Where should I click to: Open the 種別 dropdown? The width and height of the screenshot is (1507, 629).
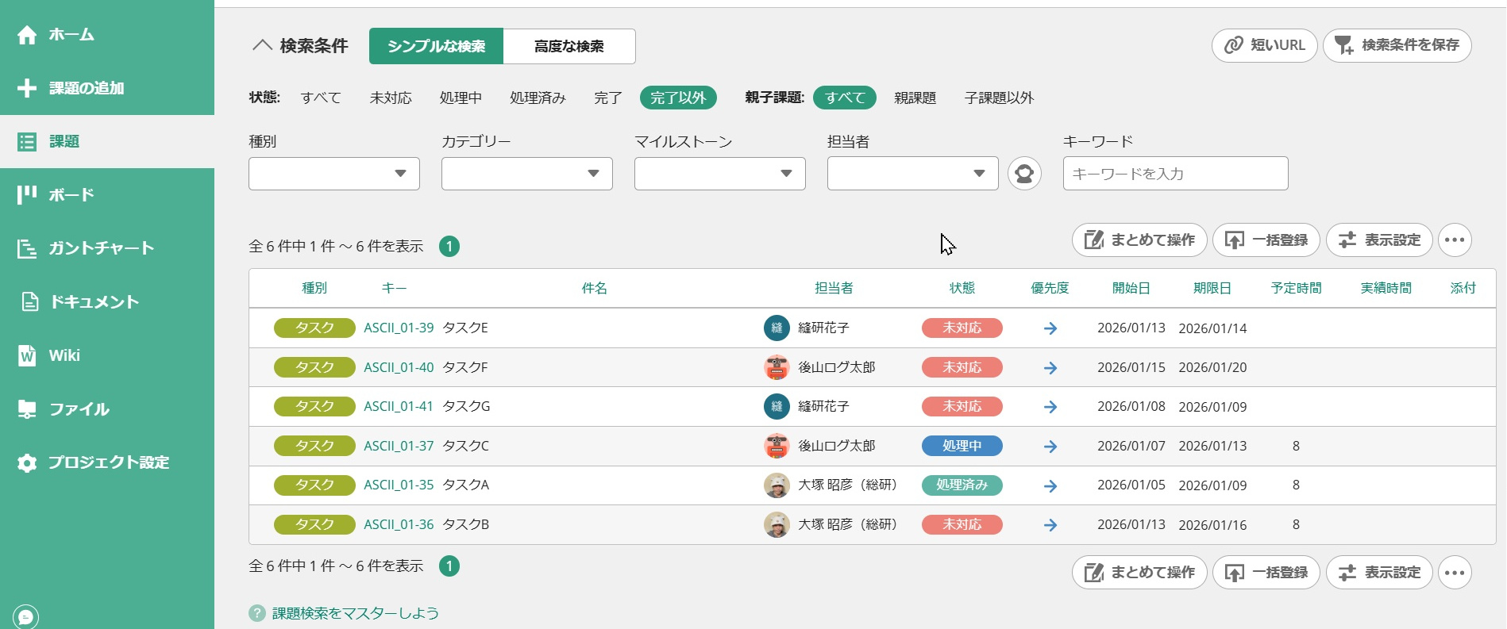point(333,174)
